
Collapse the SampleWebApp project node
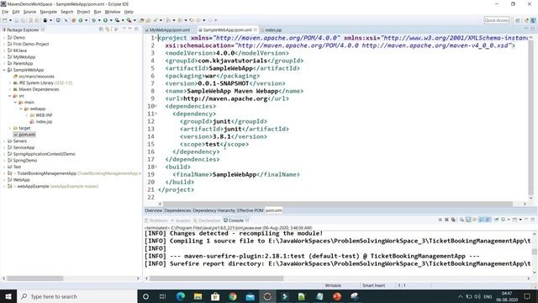4,70
